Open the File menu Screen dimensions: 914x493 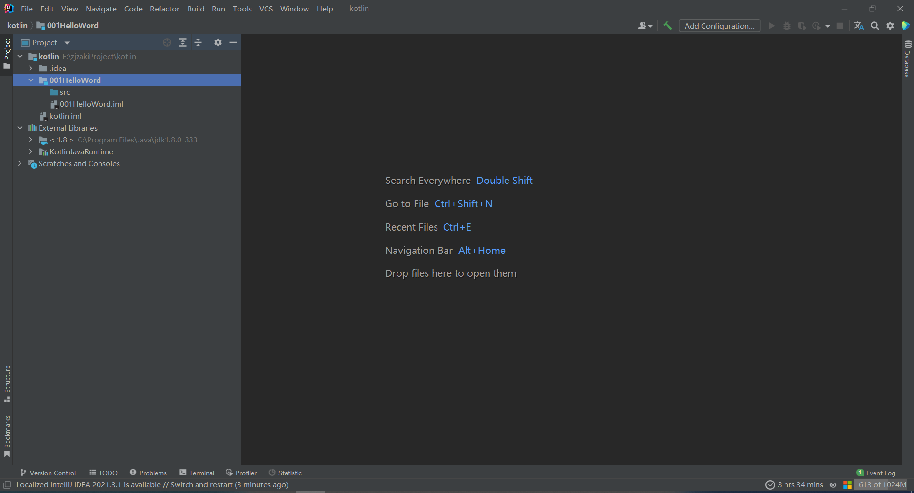point(27,9)
